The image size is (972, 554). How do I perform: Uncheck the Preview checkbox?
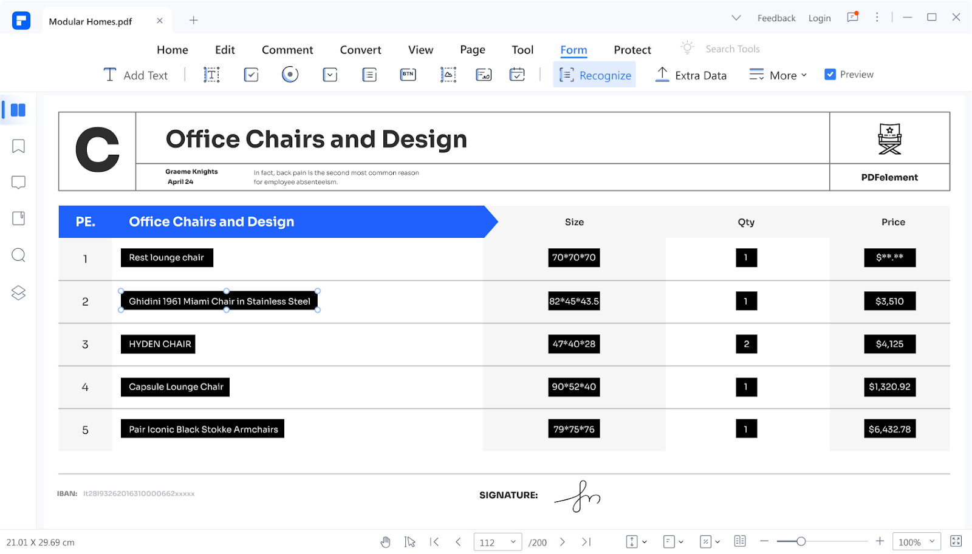[830, 74]
